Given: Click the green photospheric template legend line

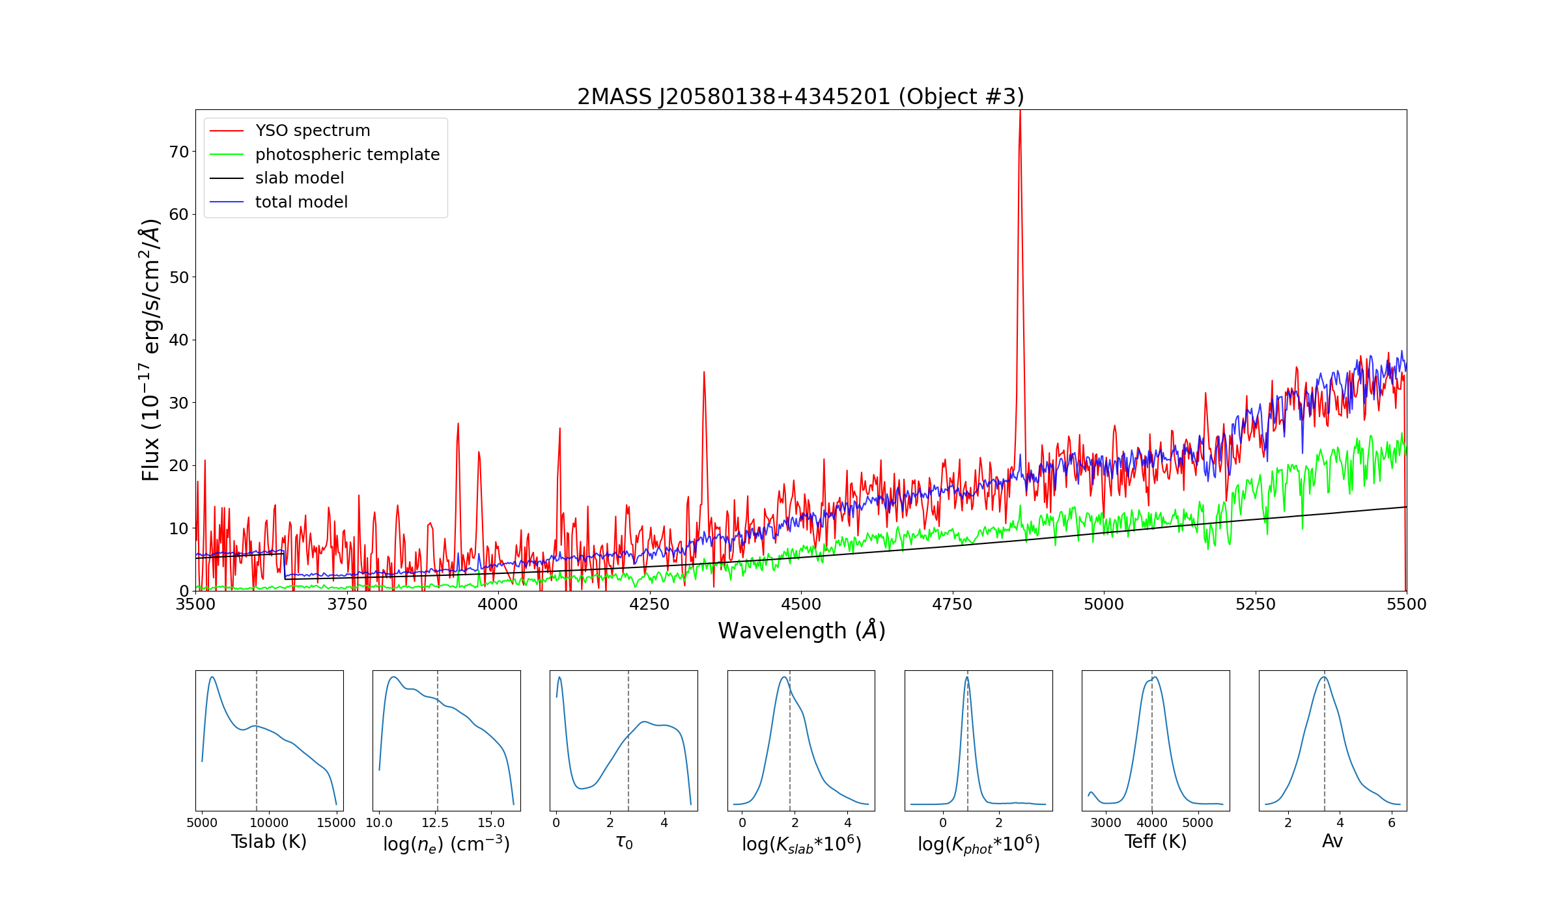Looking at the screenshot, I should [227, 155].
